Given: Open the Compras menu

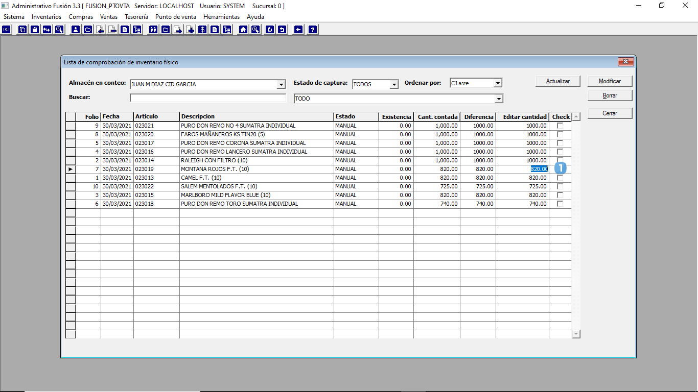Looking at the screenshot, I should pos(81,17).
